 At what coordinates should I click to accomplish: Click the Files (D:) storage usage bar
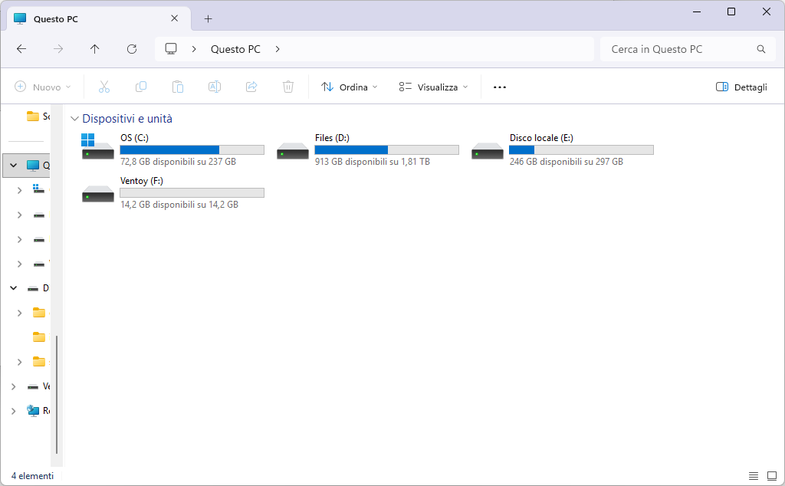(x=386, y=149)
